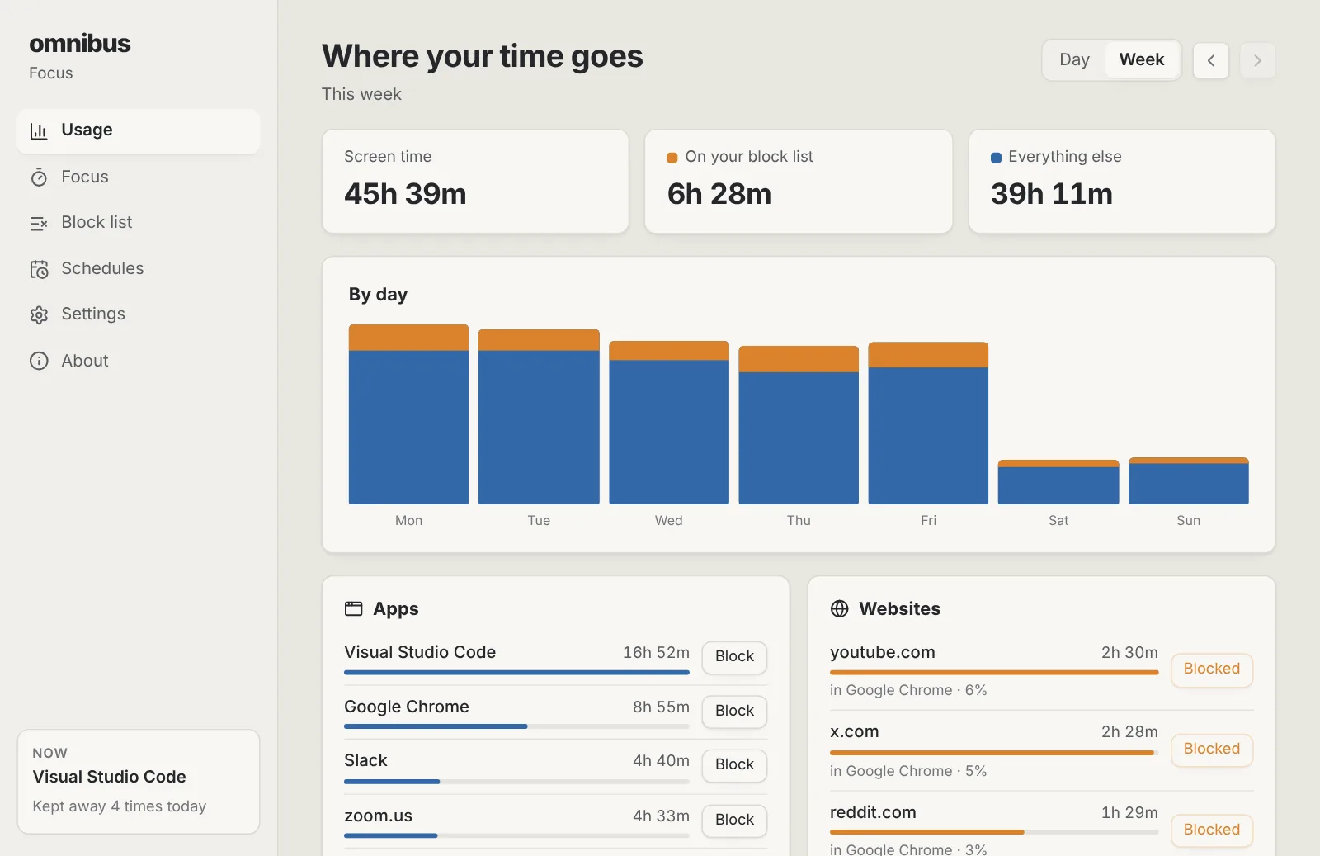The height and width of the screenshot is (856, 1320).
Task: Block Google Chrome
Action: (x=734, y=711)
